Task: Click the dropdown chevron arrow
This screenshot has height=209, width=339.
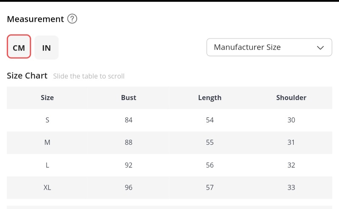Action: coord(320,47)
